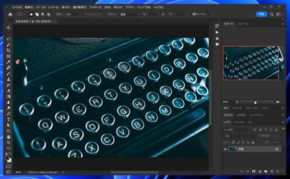Screen dimensions: 290x179
Task: Toggle lock position icon
Action: click(x=243, y=142)
